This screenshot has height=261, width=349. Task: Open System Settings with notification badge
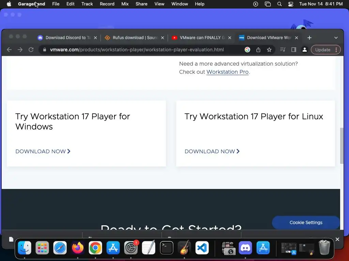(131, 248)
